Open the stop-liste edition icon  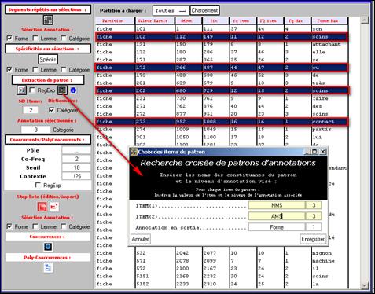(x=42, y=207)
